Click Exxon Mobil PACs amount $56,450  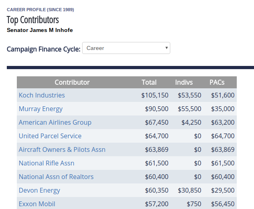[x=223, y=204]
